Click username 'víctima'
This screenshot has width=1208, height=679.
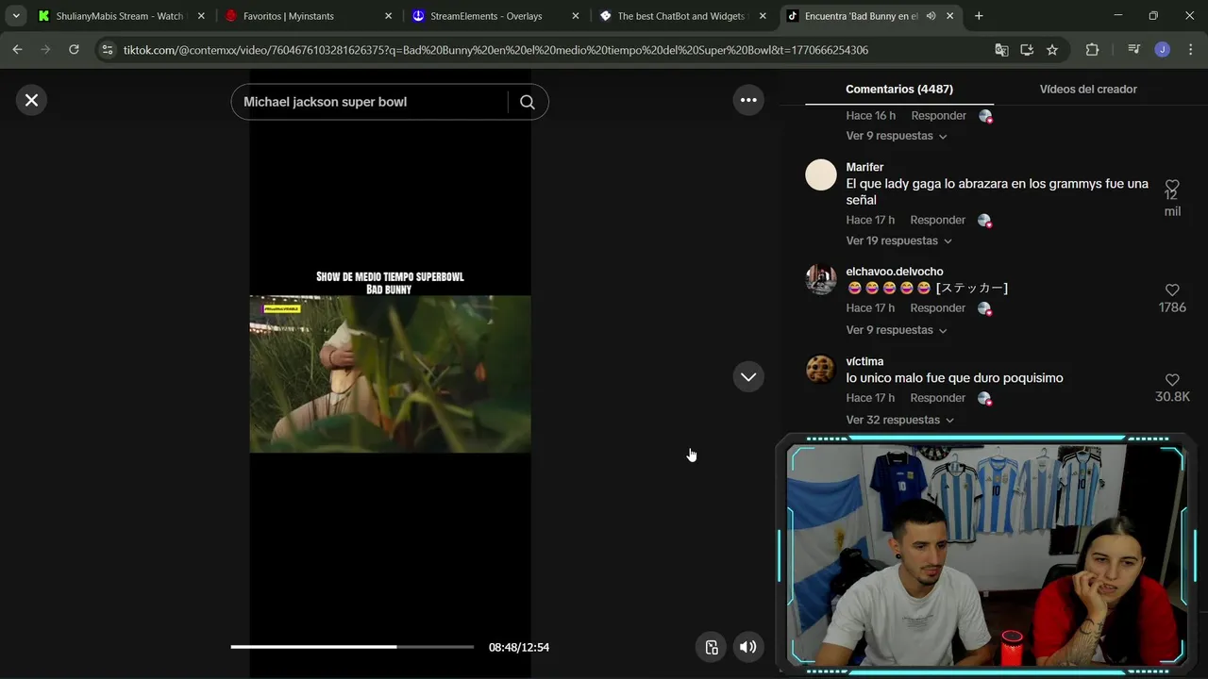click(x=864, y=361)
